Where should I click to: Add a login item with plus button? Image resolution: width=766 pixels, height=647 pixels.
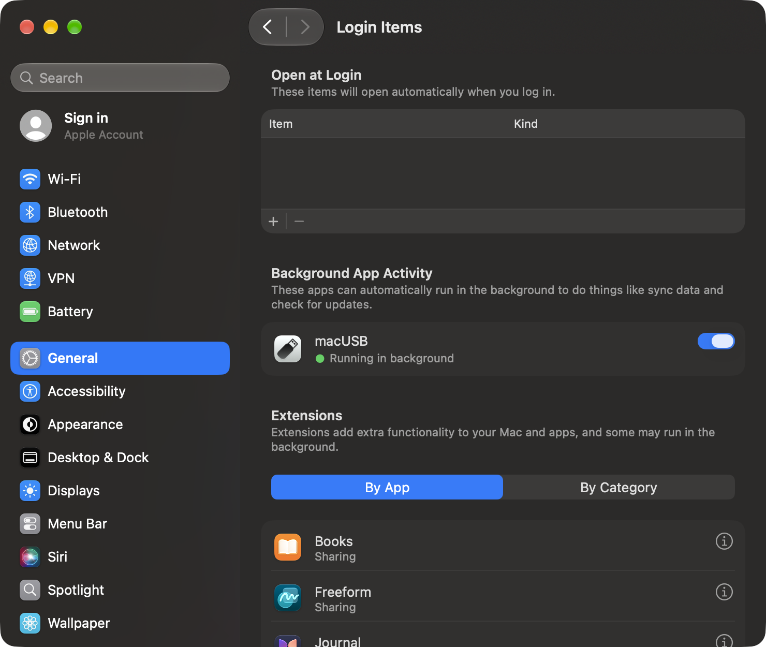(273, 222)
